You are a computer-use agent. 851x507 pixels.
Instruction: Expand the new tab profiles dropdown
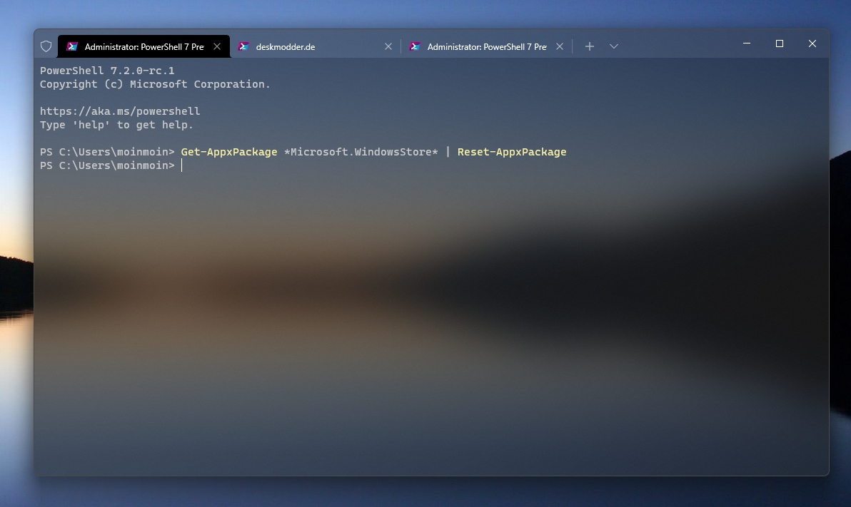[x=614, y=46]
